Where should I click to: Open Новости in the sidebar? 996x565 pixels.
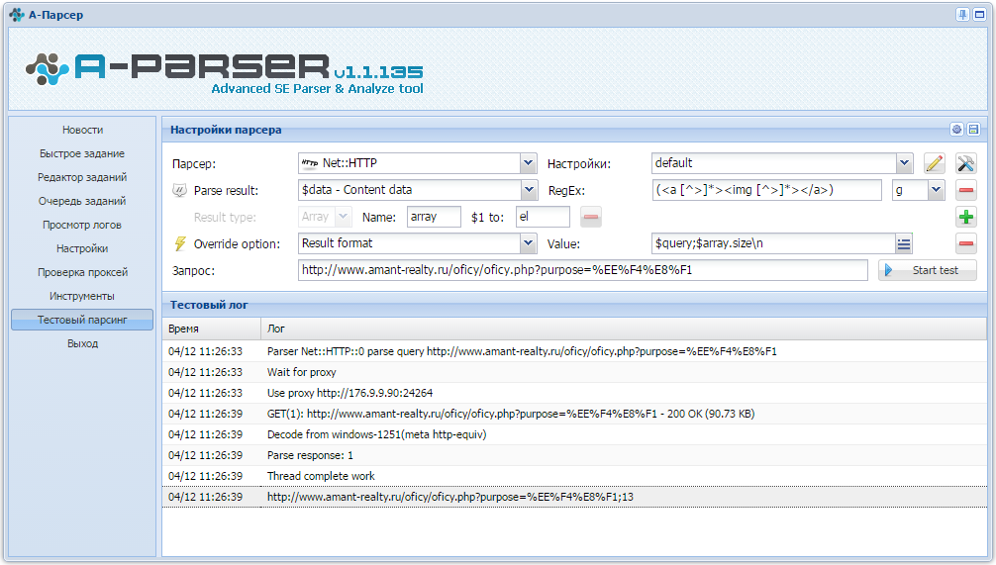point(82,131)
